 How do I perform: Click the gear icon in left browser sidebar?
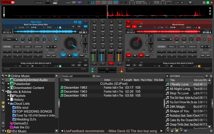pos(3,123)
